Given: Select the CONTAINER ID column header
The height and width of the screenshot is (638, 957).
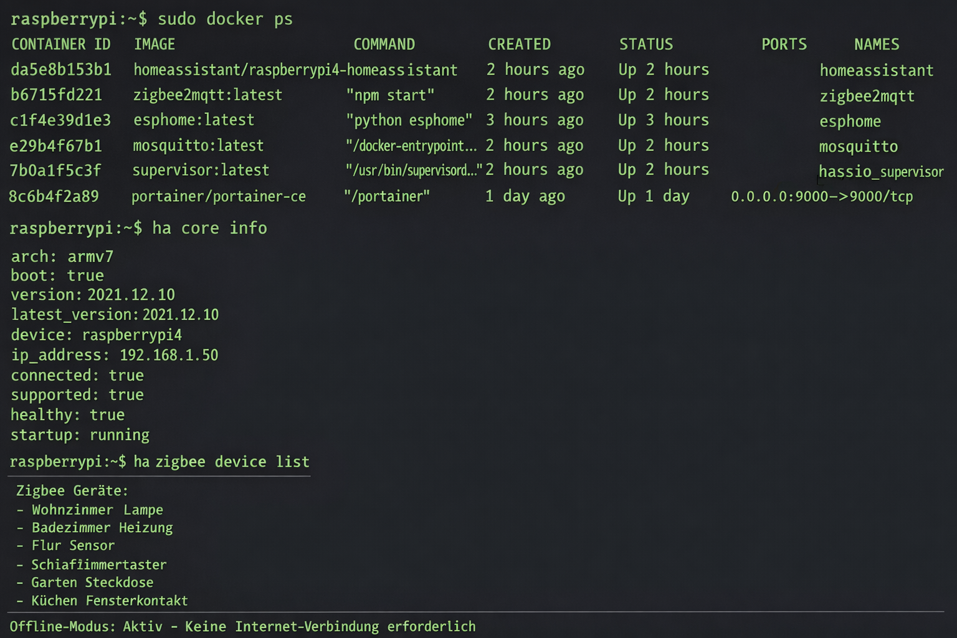Looking at the screenshot, I should click(61, 44).
